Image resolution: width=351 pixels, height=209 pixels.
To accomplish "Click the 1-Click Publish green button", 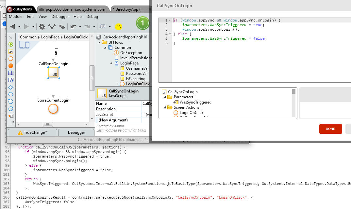I will (142, 23).
